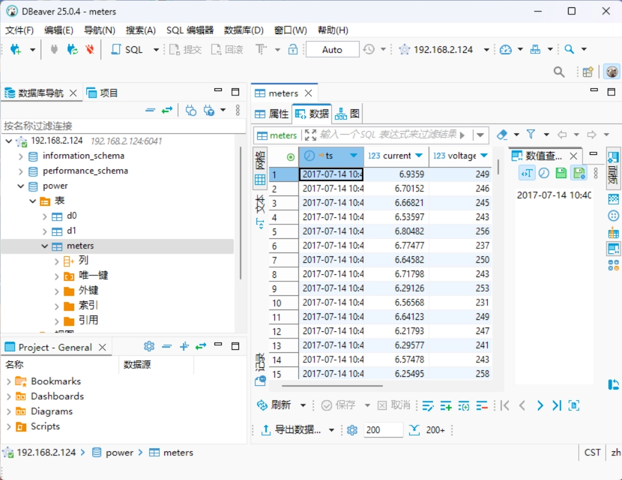
Task: Click the fetch size input field
Action: pyautogui.click(x=384, y=430)
